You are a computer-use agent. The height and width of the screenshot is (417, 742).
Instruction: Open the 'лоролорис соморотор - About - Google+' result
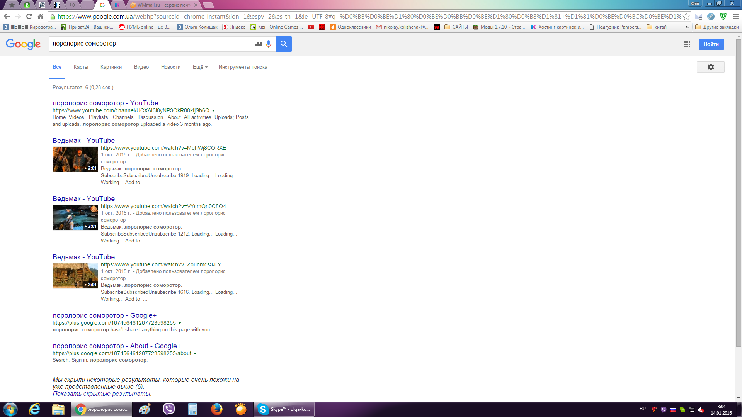pos(117,346)
